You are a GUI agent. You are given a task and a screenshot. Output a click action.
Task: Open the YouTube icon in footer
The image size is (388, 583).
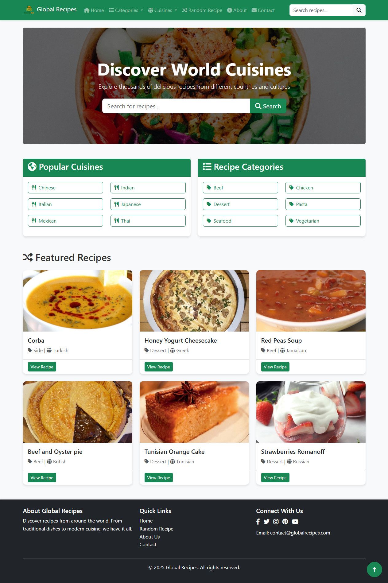click(x=295, y=522)
